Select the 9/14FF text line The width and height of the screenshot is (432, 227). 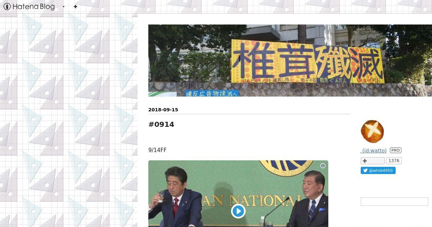coord(157,150)
